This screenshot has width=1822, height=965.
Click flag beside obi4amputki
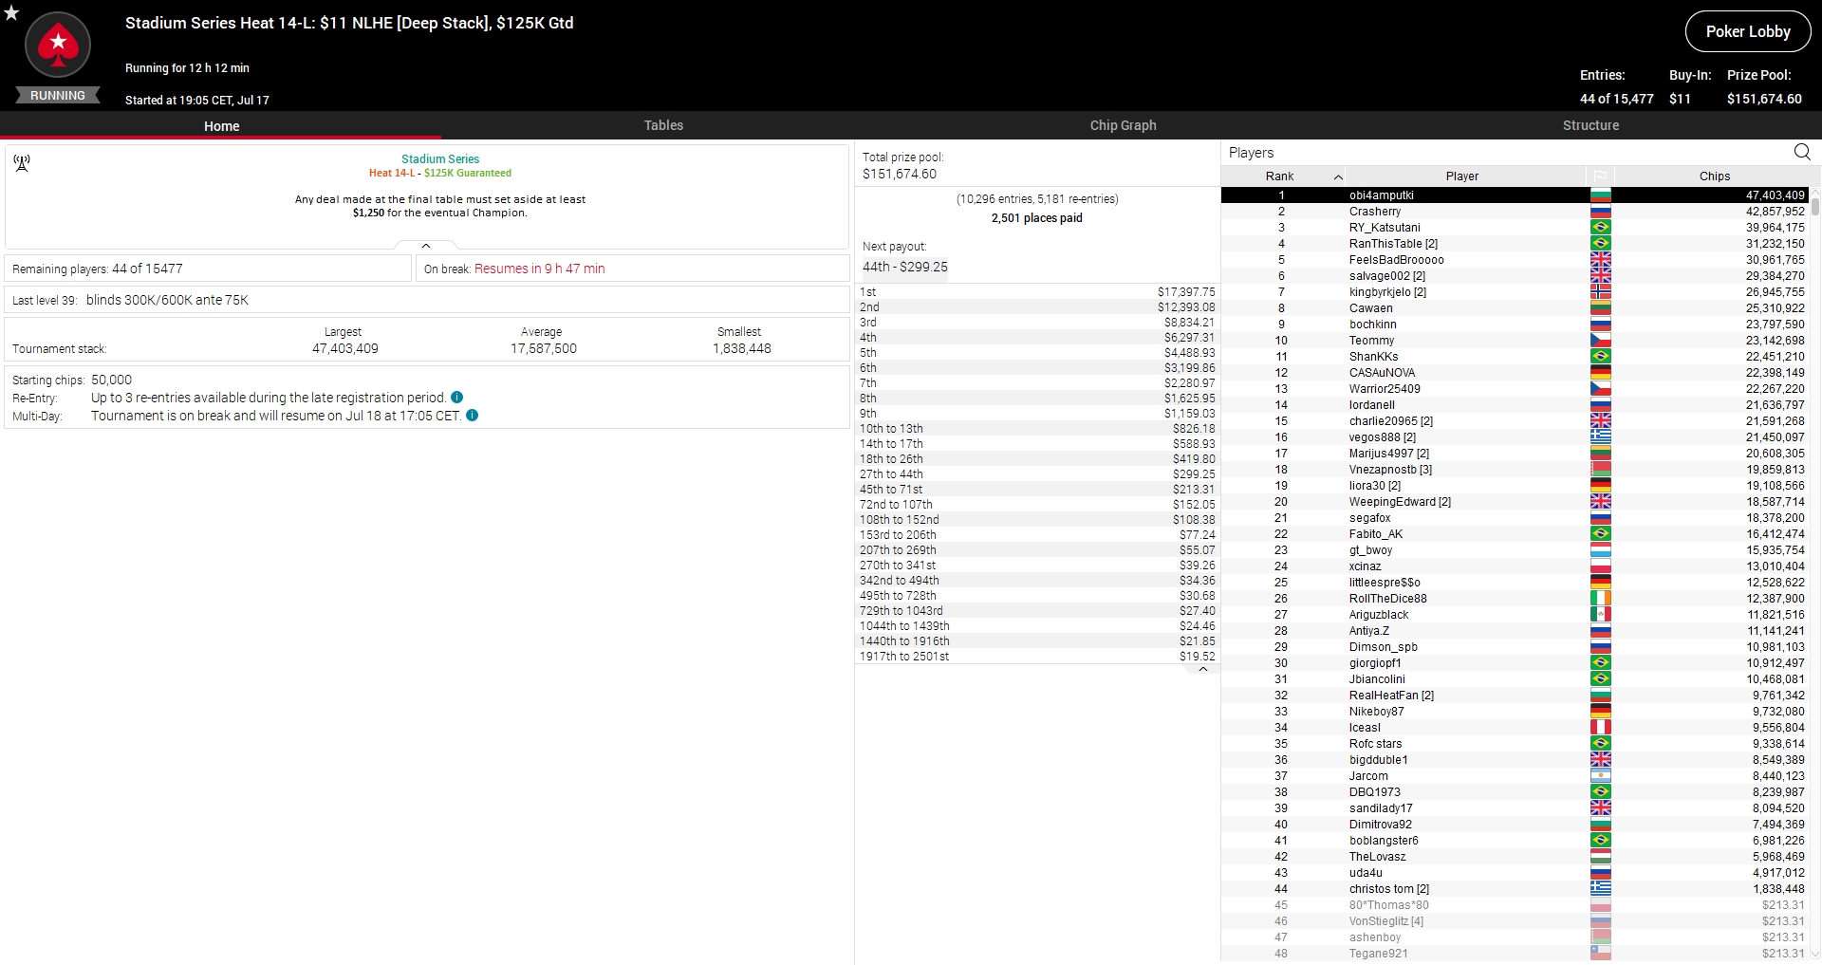pyautogui.click(x=1601, y=195)
